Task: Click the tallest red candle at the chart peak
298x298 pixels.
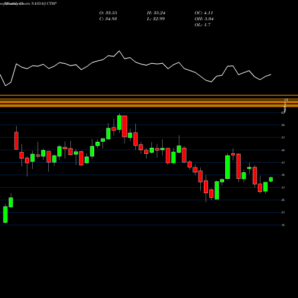Action: (x=125, y=126)
